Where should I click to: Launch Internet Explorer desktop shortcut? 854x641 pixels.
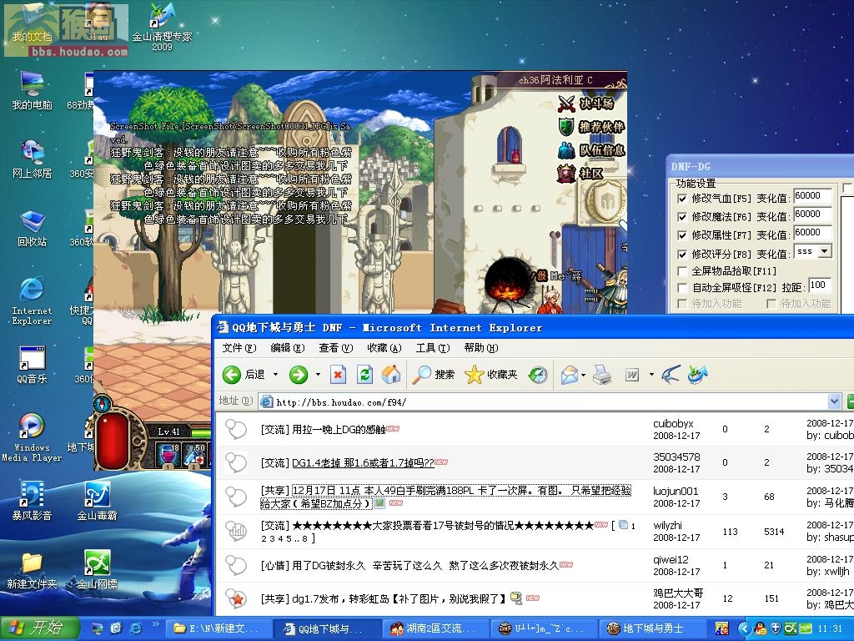point(33,300)
